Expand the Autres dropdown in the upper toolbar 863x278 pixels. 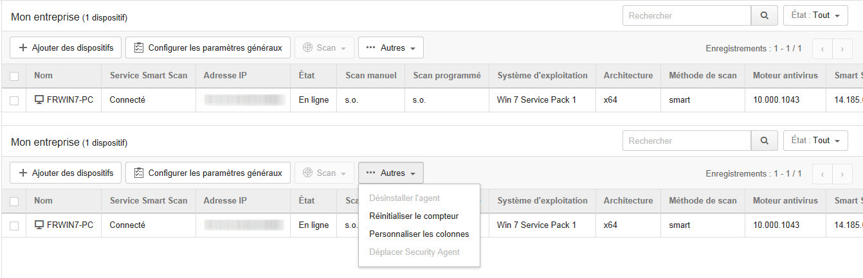[x=390, y=48]
